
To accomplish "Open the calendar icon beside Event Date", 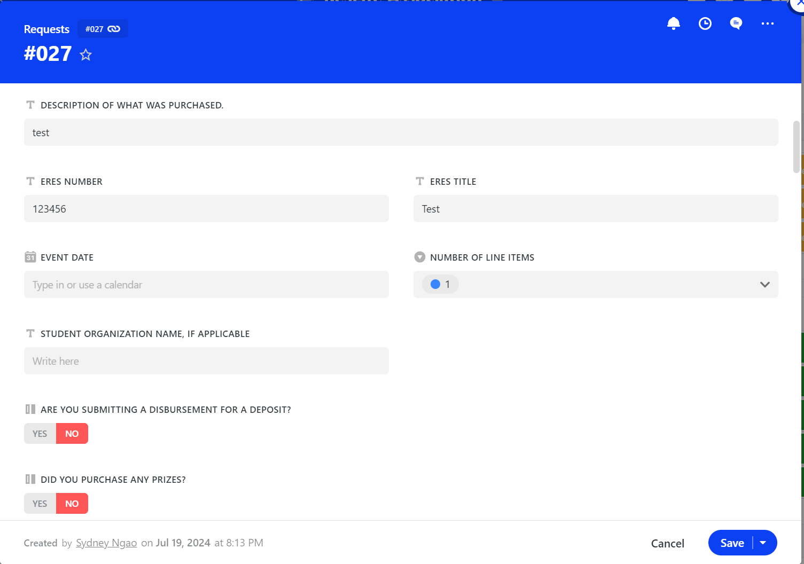I will tap(30, 257).
